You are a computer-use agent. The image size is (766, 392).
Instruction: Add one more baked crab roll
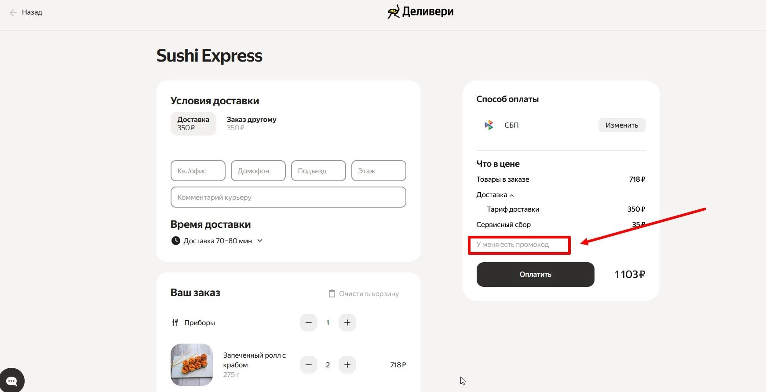pos(347,365)
